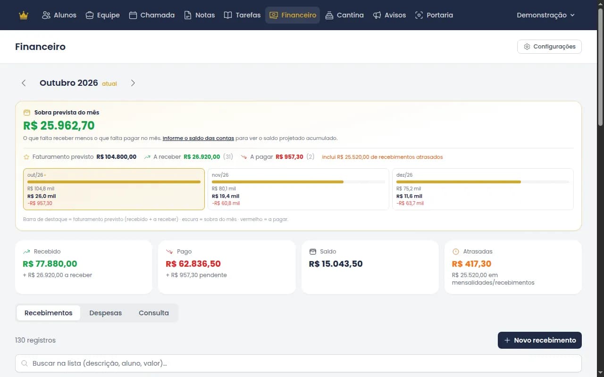The width and height of the screenshot is (604, 377).
Task: Select the nov/26 month card
Action: tap(298, 189)
